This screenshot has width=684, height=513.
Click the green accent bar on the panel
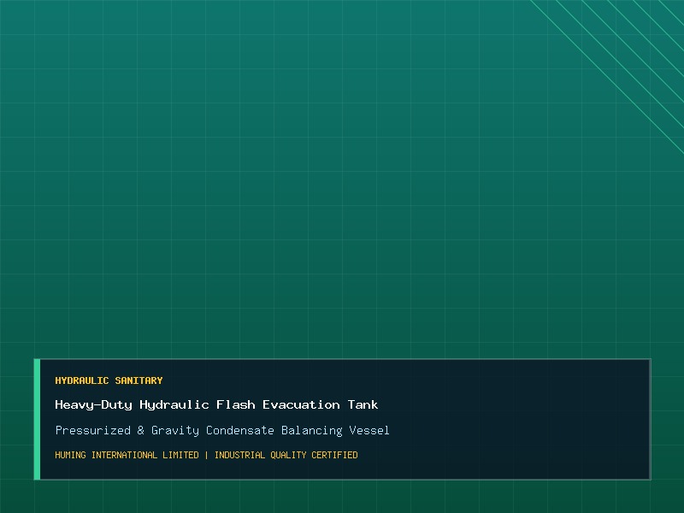37,419
